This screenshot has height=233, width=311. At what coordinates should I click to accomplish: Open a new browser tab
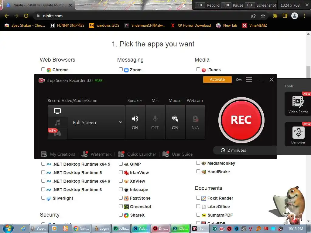pos(82,5)
